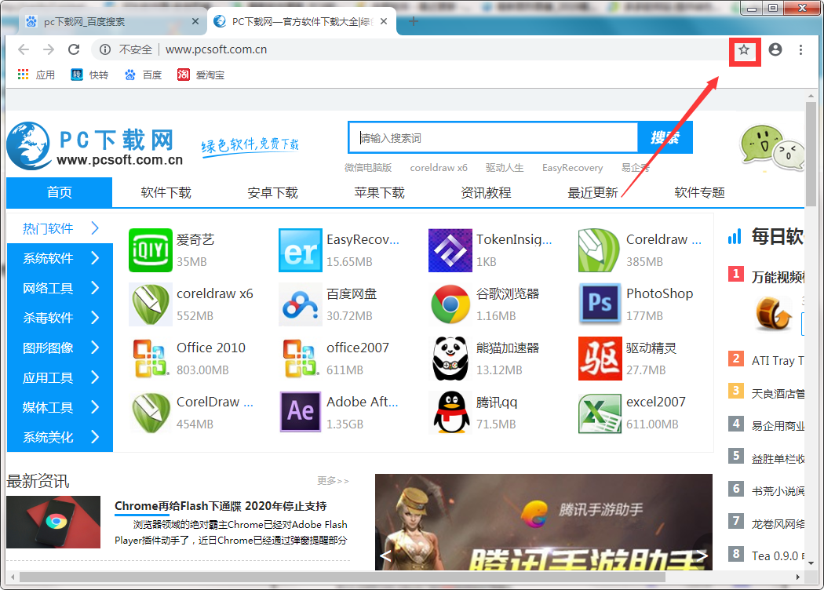The height and width of the screenshot is (590, 824).
Task: Click the 腾讯qq penguin icon
Action: coord(450,413)
